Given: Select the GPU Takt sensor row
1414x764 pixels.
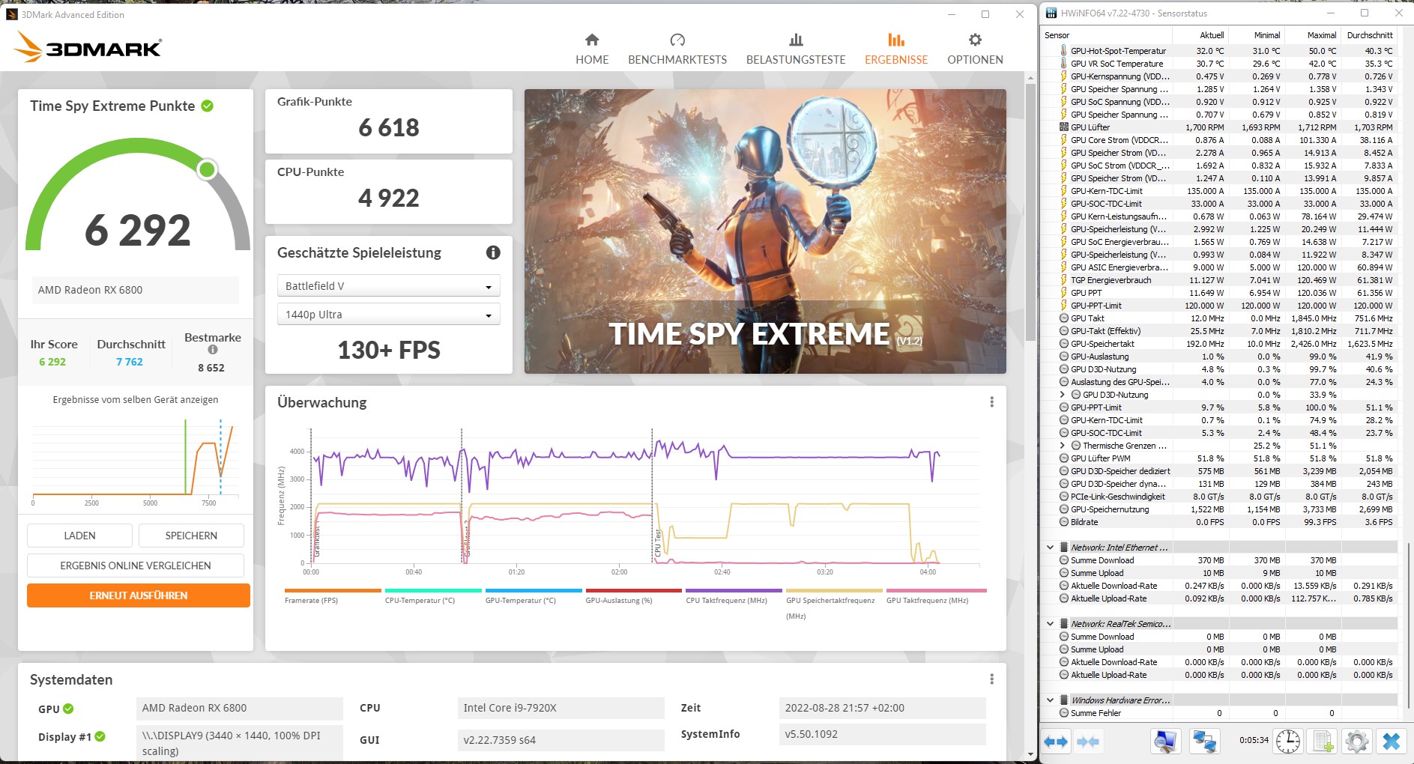Looking at the screenshot, I should pos(1219,318).
